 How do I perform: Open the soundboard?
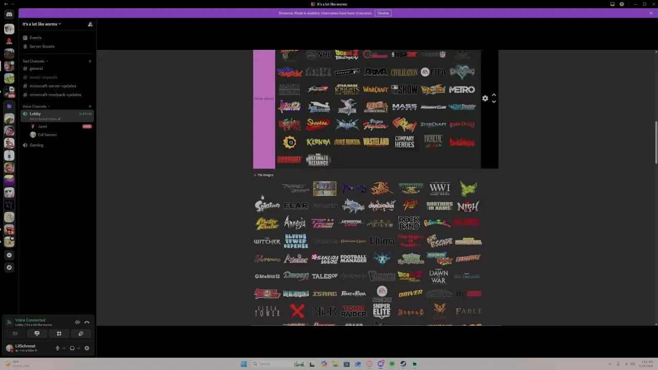(x=81, y=334)
